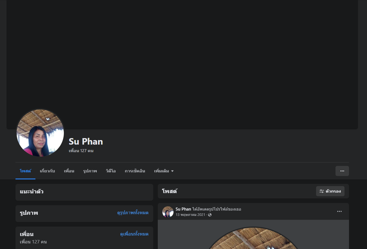
Task: Switch to the เพื่อน tab
Action: [x=69, y=171]
